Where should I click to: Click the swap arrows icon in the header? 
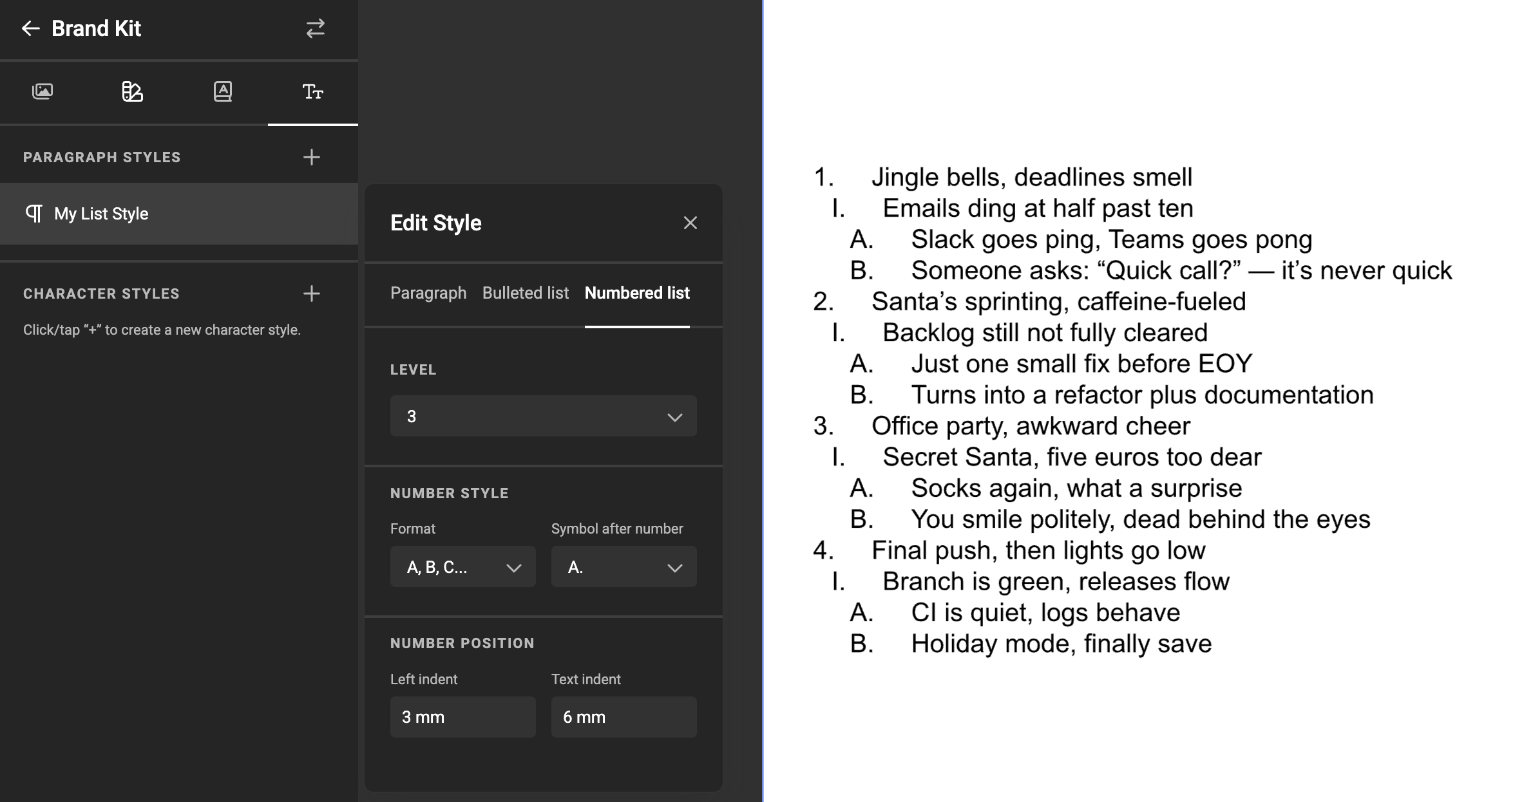coord(315,28)
